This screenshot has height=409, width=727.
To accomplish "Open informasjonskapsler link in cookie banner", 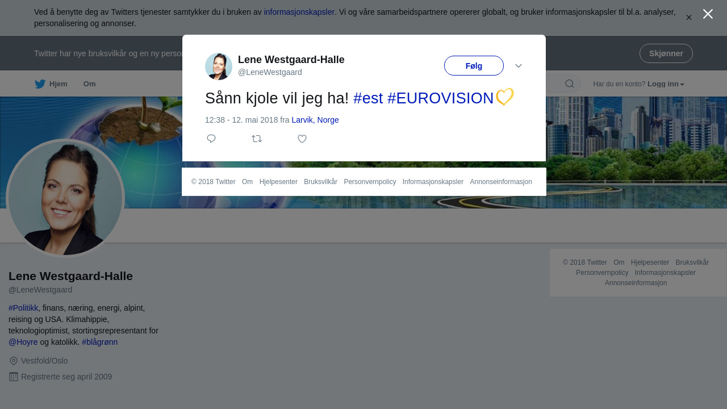I will (299, 12).
